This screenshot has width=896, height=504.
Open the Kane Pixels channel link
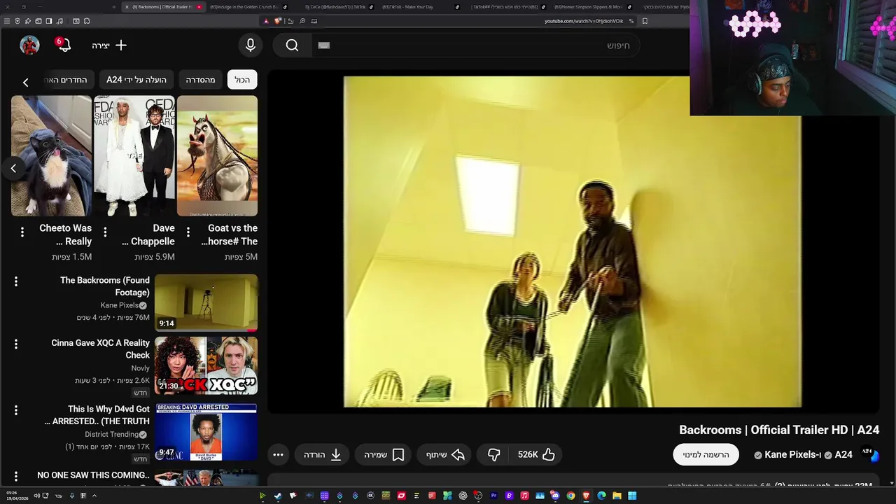(791, 455)
